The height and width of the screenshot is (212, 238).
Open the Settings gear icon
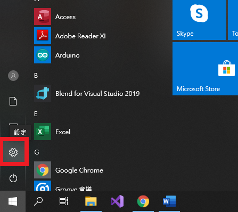tap(13, 152)
